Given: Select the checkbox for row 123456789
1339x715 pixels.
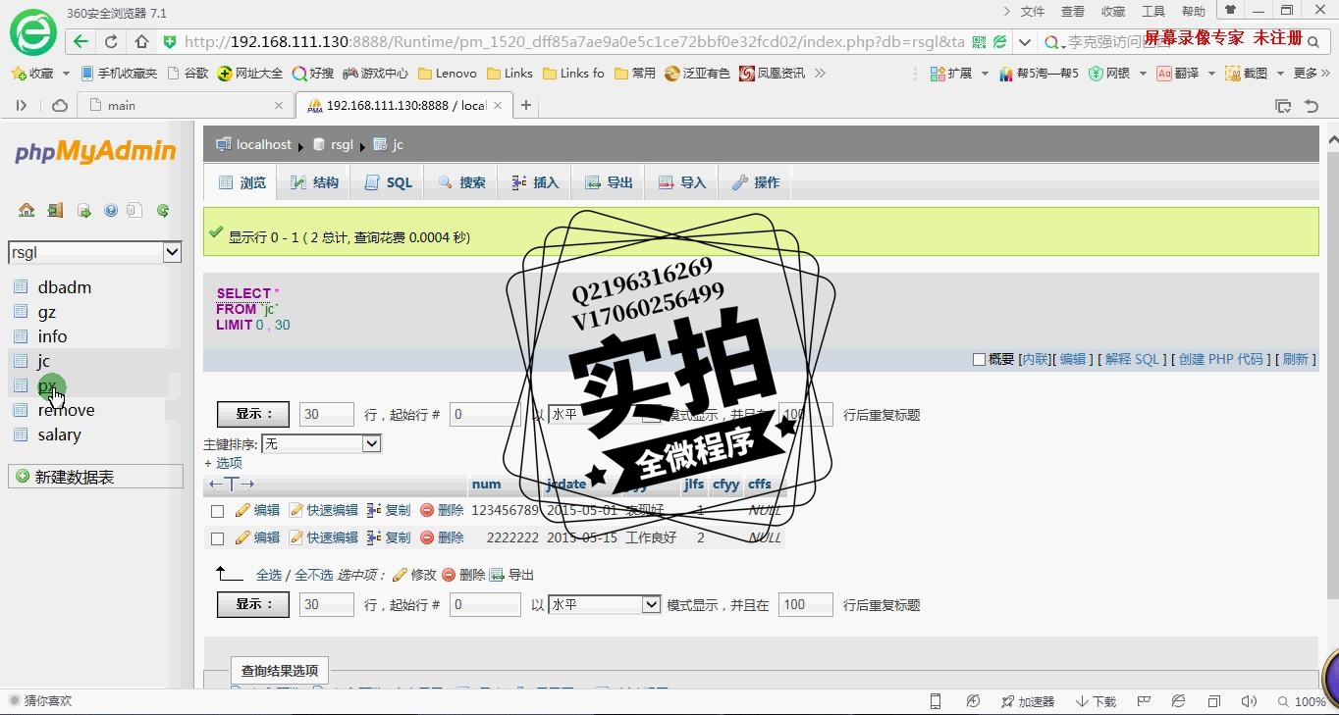Looking at the screenshot, I should (x=218, y=511).
